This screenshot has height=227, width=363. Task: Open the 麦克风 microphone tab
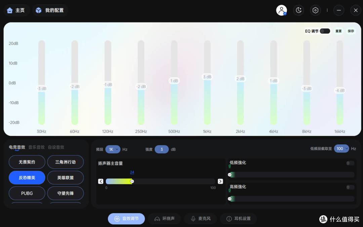pos(200,219)
